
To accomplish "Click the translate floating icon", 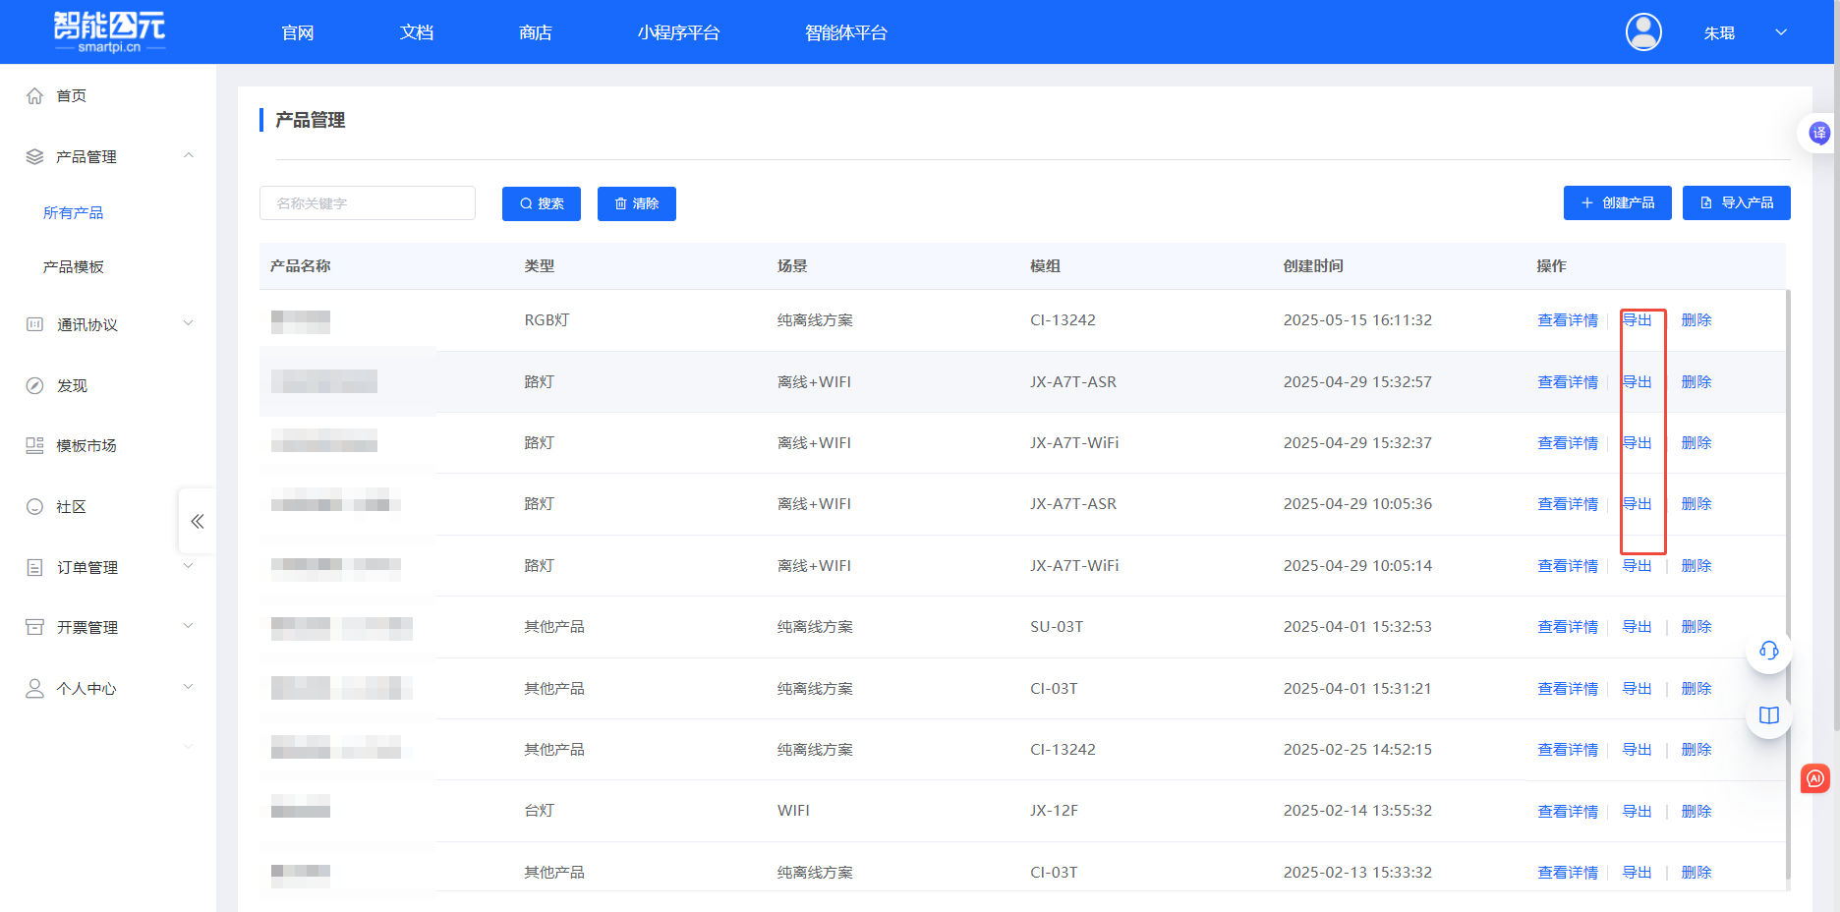I will point(1818,133).
